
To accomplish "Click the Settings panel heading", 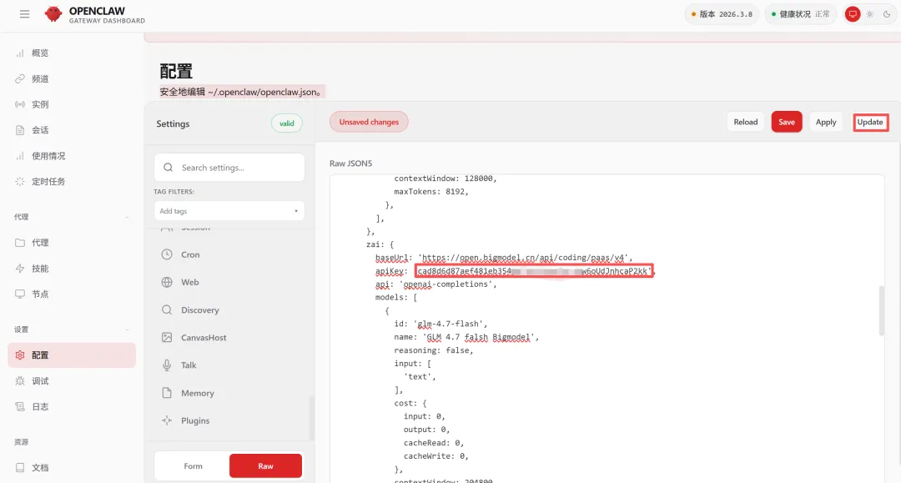I will pos(173,123).
